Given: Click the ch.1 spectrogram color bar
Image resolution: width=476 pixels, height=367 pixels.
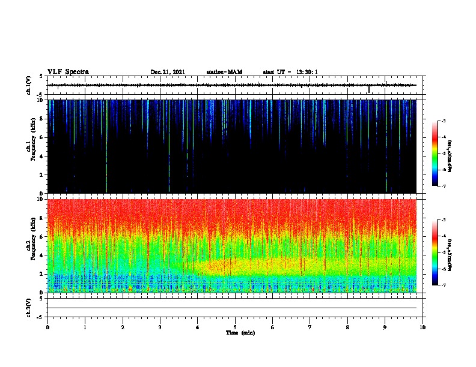Looking at the screenshot, I should [435, 154].
